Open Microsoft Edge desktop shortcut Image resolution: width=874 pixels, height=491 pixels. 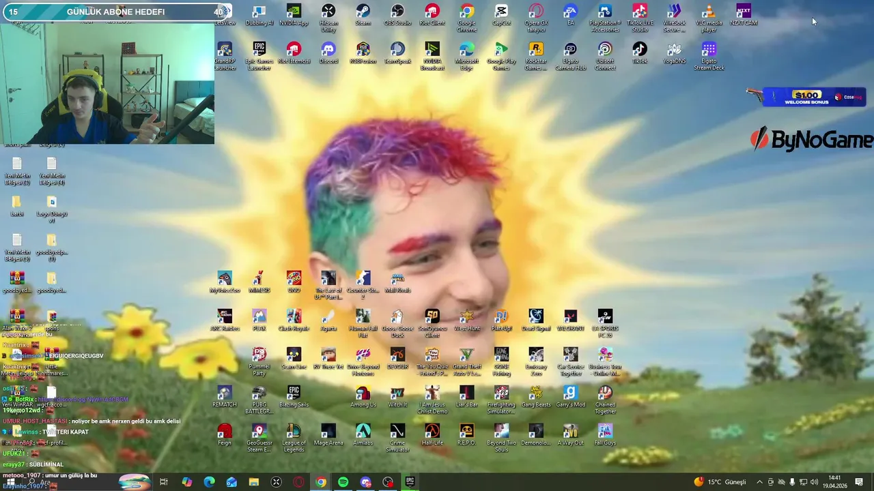[x=467, y=57]
